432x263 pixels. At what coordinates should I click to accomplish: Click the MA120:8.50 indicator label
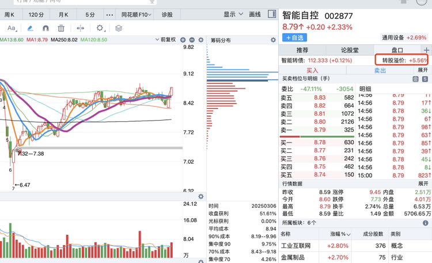coord(94,40)
